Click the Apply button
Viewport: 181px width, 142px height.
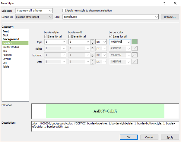(x=170, y=137)
